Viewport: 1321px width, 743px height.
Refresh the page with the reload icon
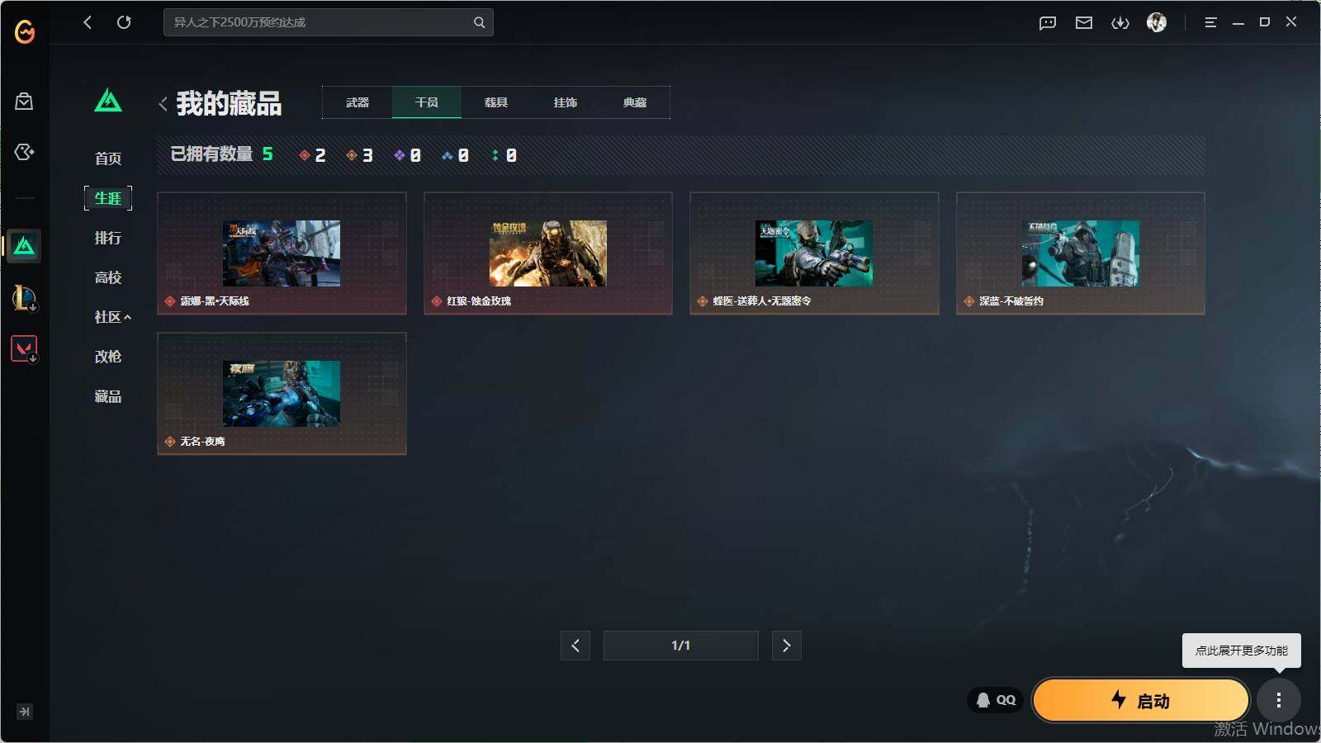coord(124,22)
